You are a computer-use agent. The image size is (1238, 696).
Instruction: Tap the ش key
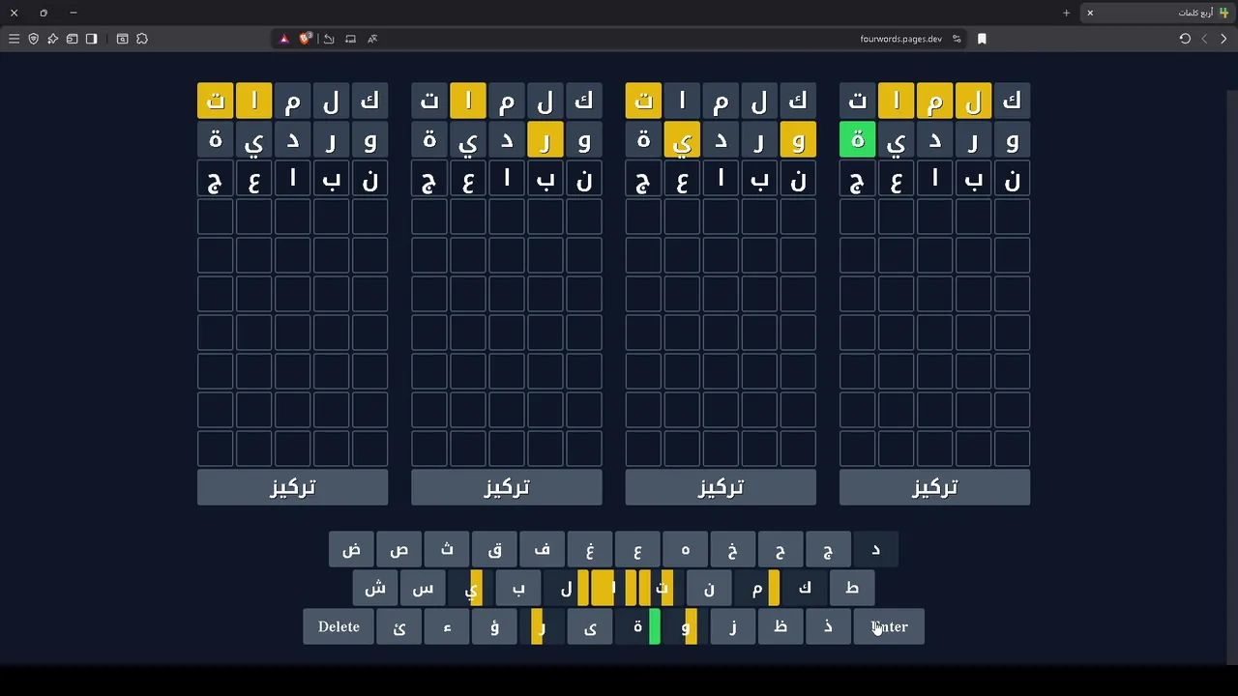pos(375,588)
